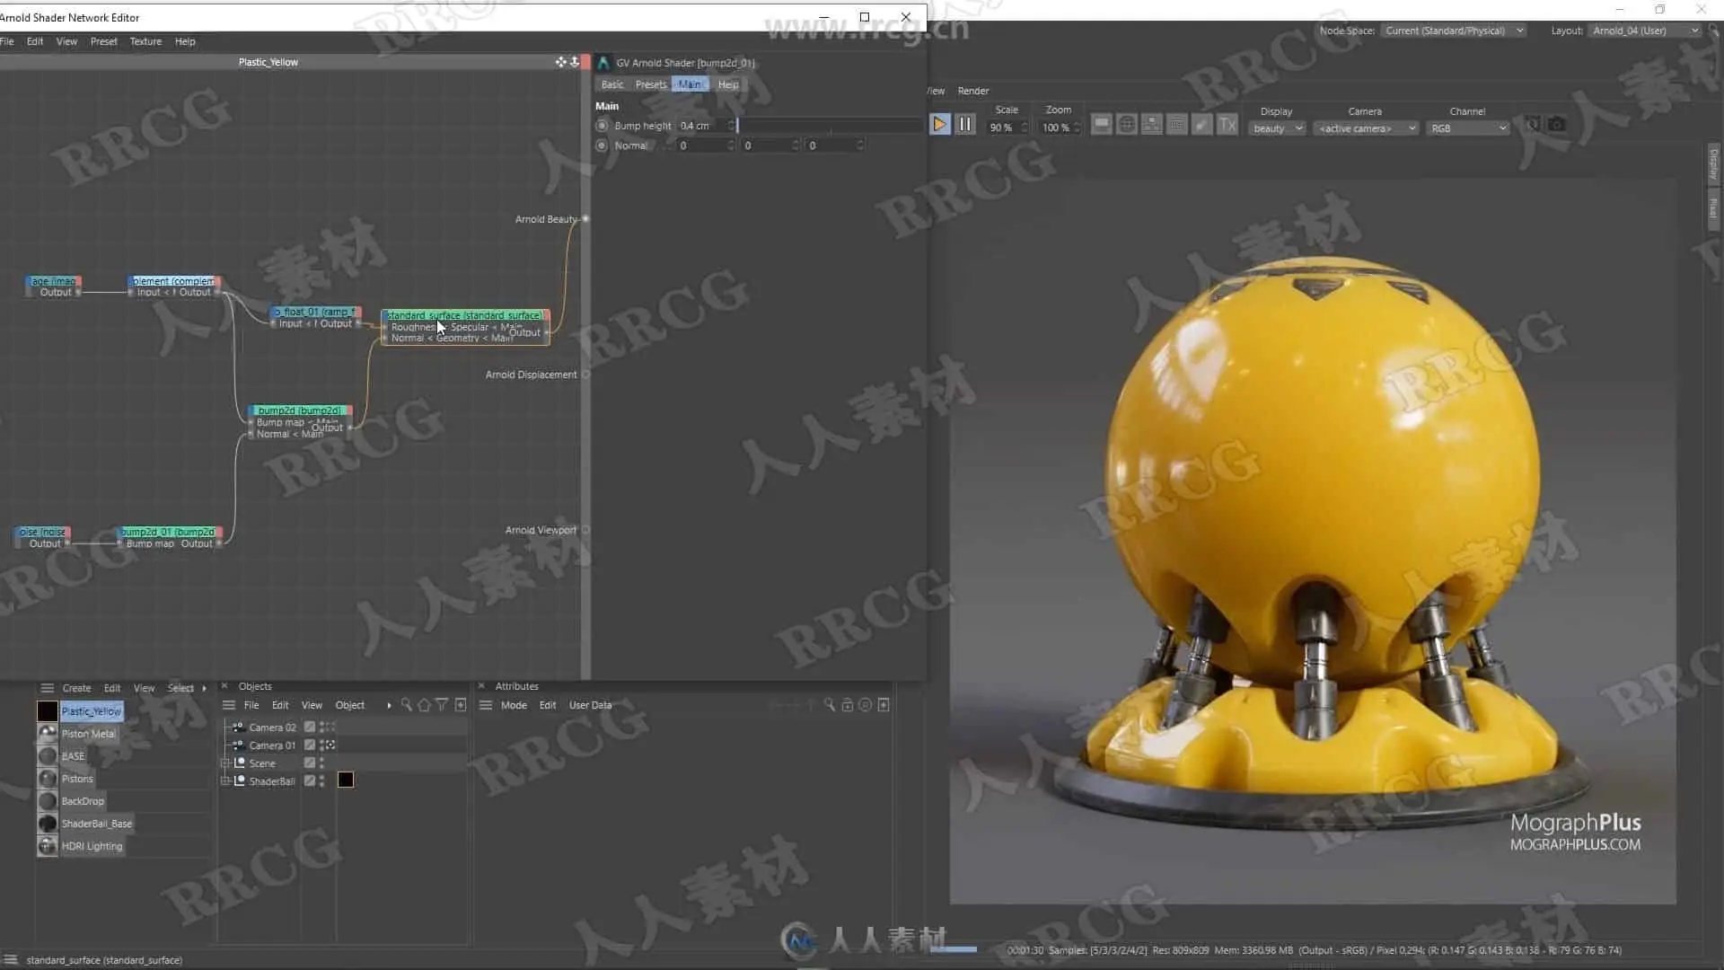Screen dimensions: 1724x970
Task: Take render snapshot with camera icon
Action: point(1557,124)
